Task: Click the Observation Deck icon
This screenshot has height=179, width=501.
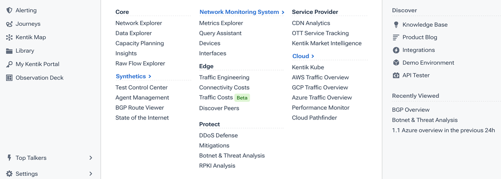Action: click(9, 78)
